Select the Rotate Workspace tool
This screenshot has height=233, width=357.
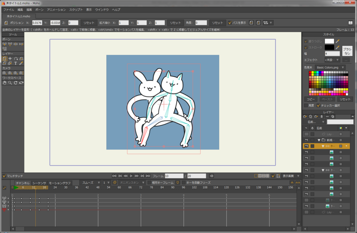pos(15,83)
